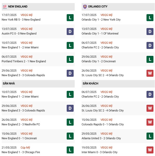Open New England 2 - 3 Nashville FC match
The image size is (155, 156).
pyautogui.click(x=21, y=124)
